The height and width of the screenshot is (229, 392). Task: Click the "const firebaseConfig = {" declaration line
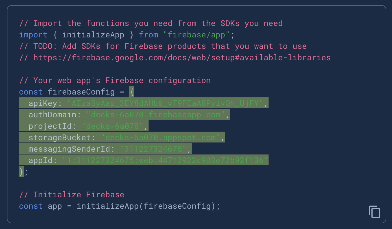[77, 92]
